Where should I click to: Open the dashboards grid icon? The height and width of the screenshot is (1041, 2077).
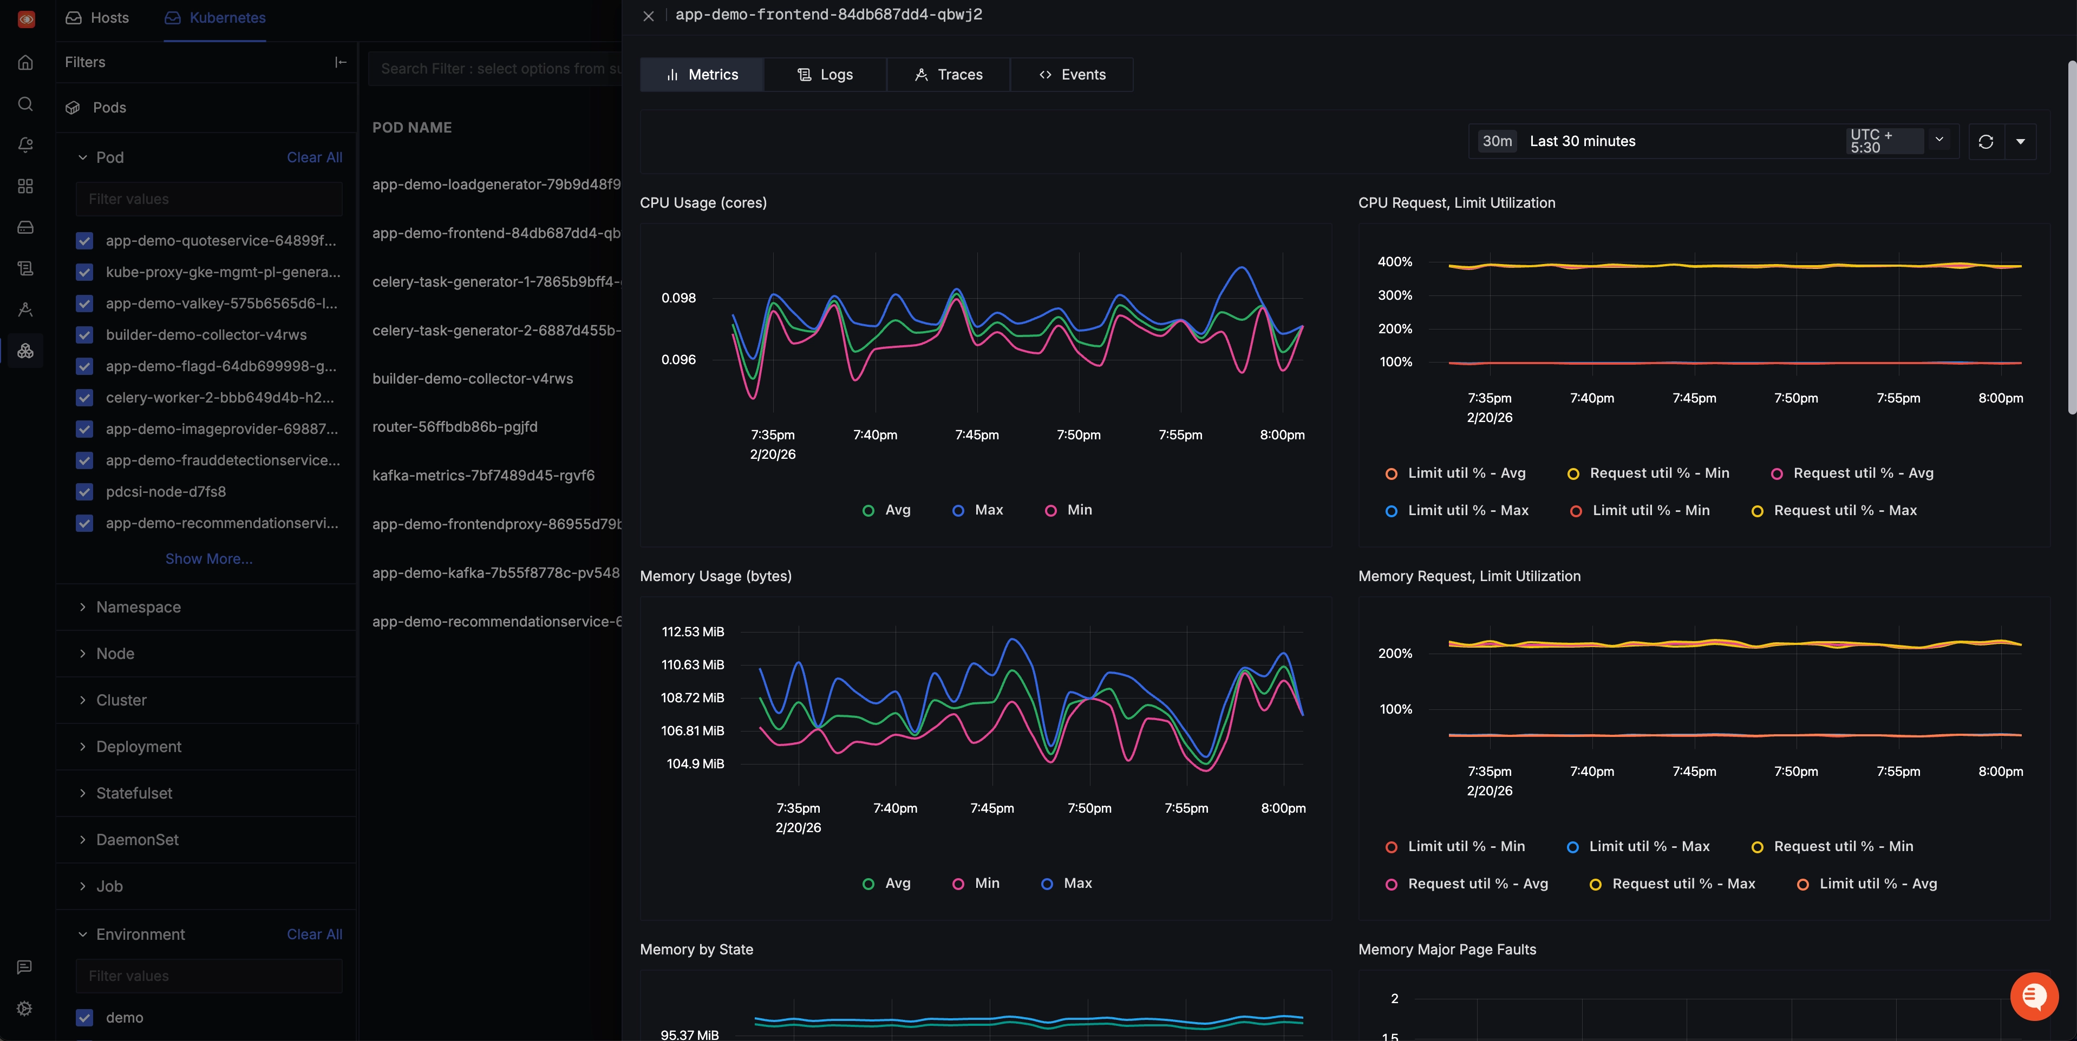26,186
